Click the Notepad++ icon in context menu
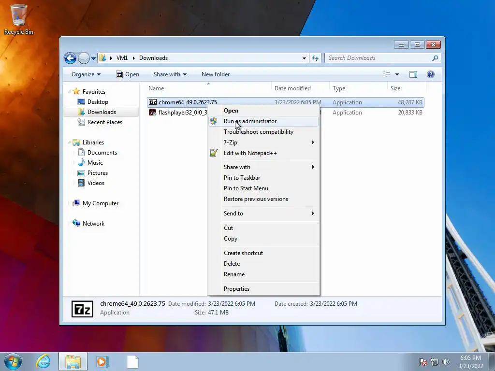The height and width of the screenshot is (371, 495). click(x=214, y=153)
